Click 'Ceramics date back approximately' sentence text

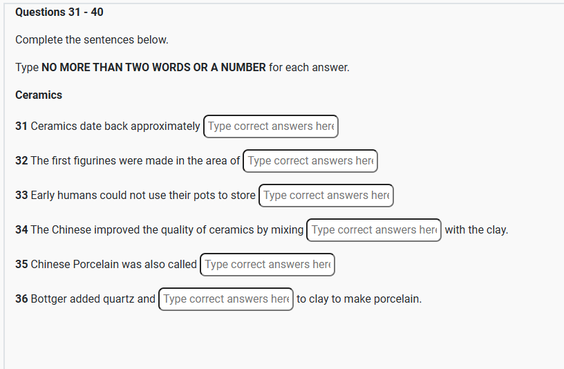point(115,126)
